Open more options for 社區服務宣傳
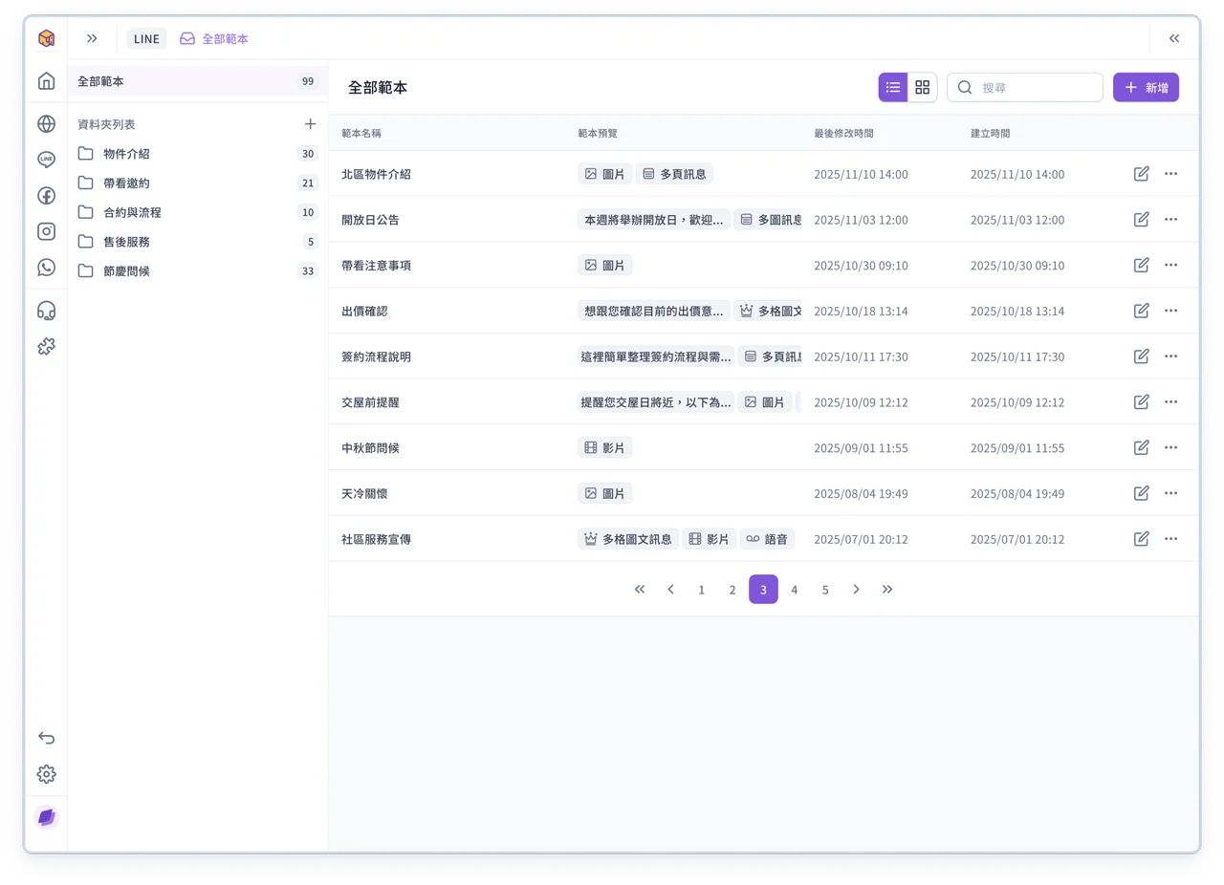 tap(1170, 539)
